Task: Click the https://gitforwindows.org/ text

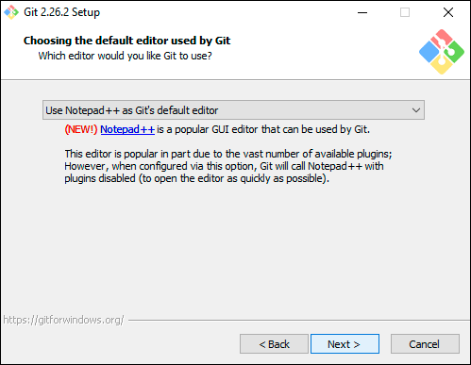Action: (x=63, y=320)
